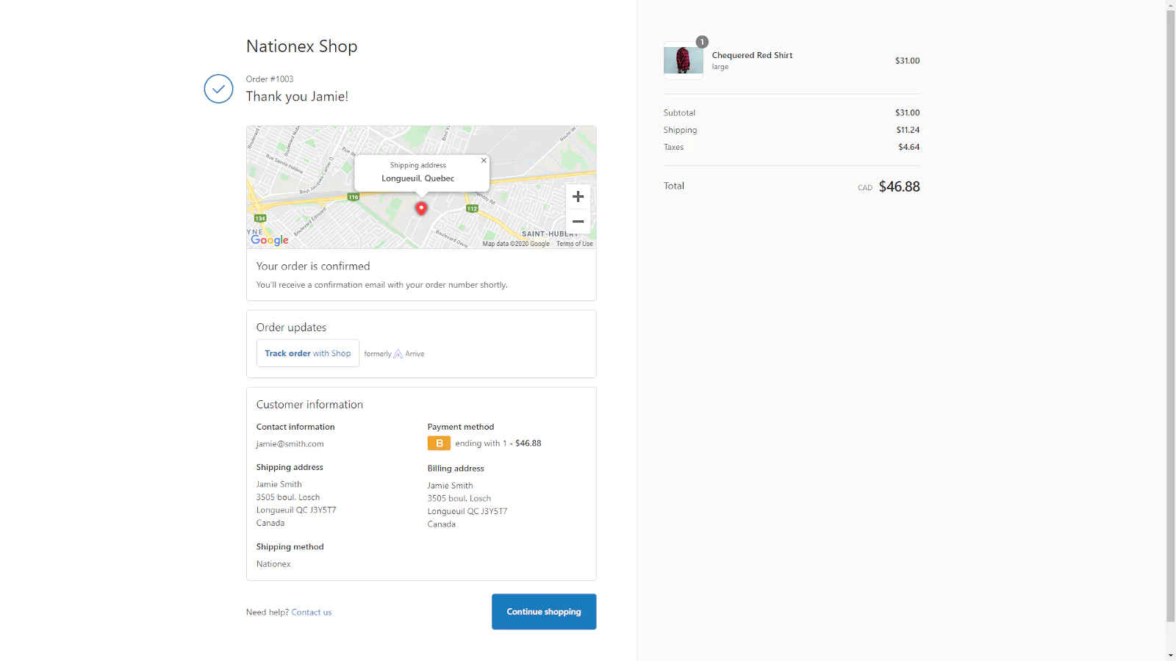The width and height of the screenshot is (1176, 661).
Task: Click the Nationex Shop store title
Action: click(301, 46)
